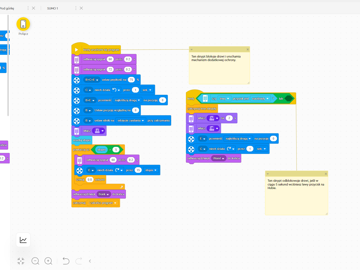Viewport: 360px width, 270px height.
Task: Open SUMO 1 tab options menu
Action: tap(76, 8)
